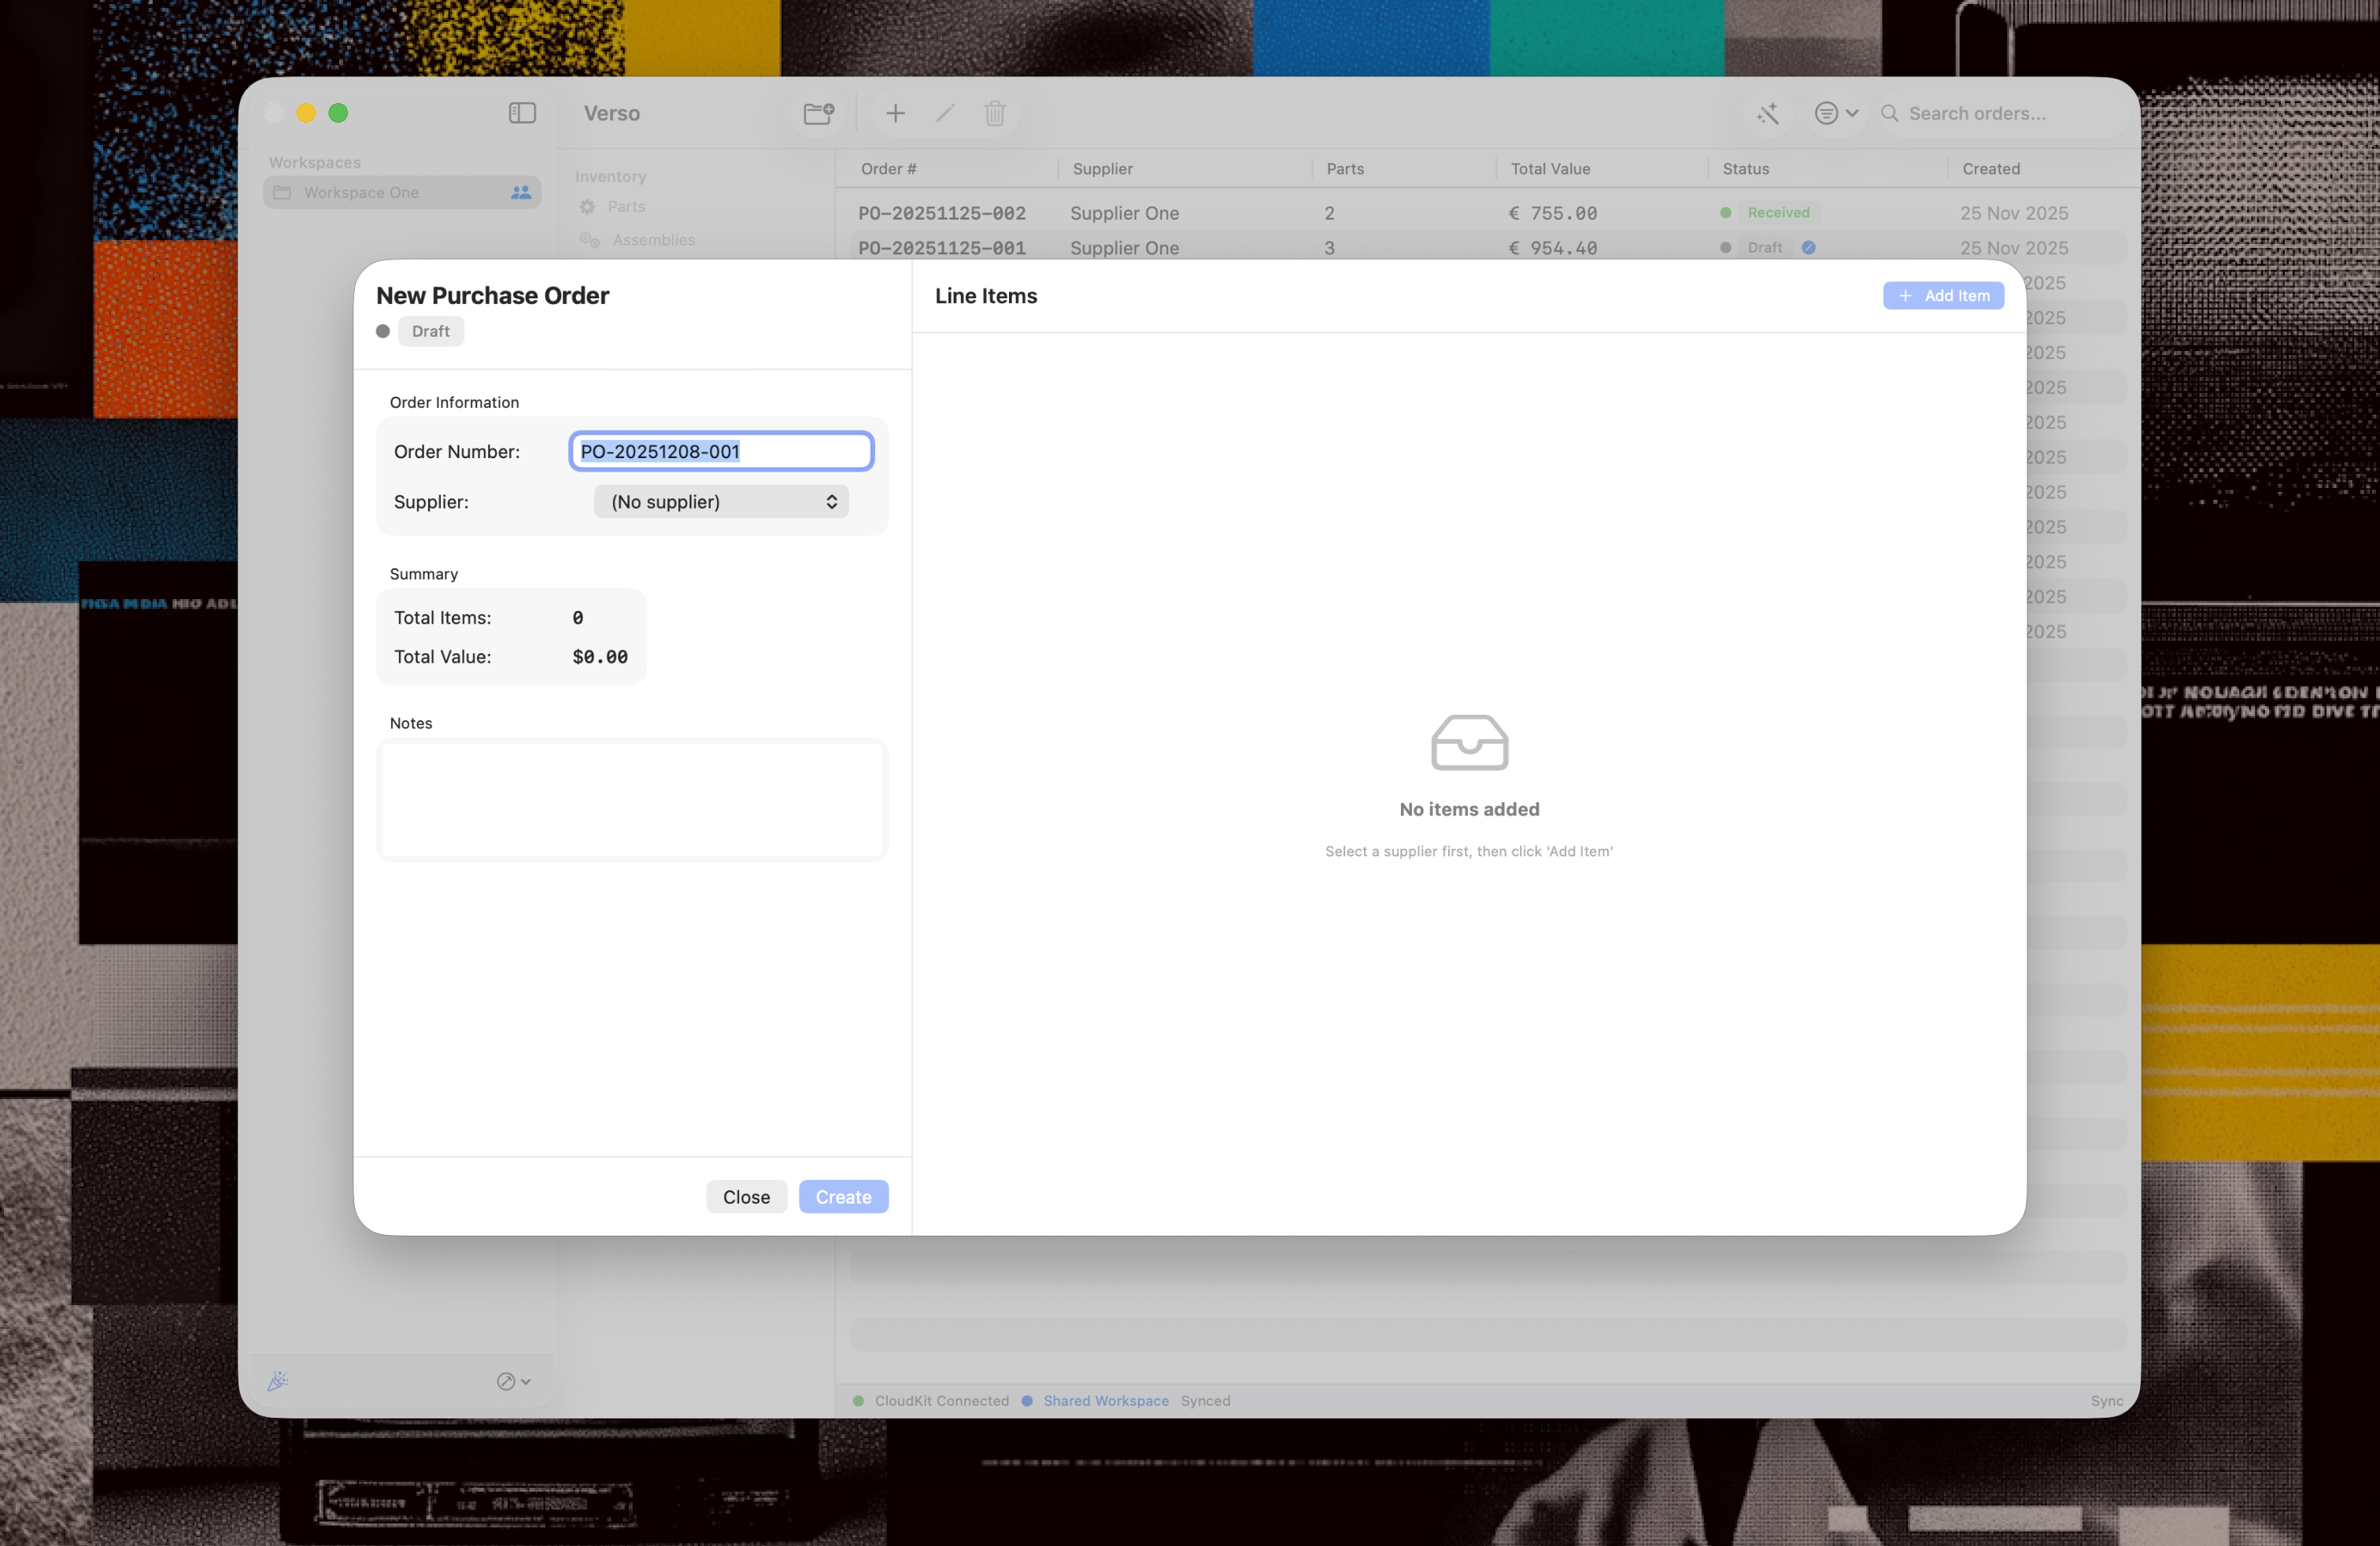Click the shared people icon on Workspace One

pos(521,192)
